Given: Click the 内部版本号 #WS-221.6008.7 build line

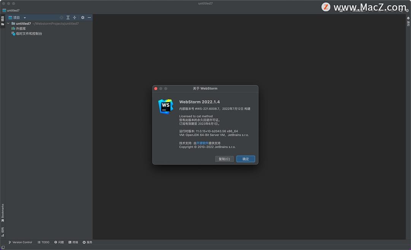Looking at the screenshot, I should [215, 109].
